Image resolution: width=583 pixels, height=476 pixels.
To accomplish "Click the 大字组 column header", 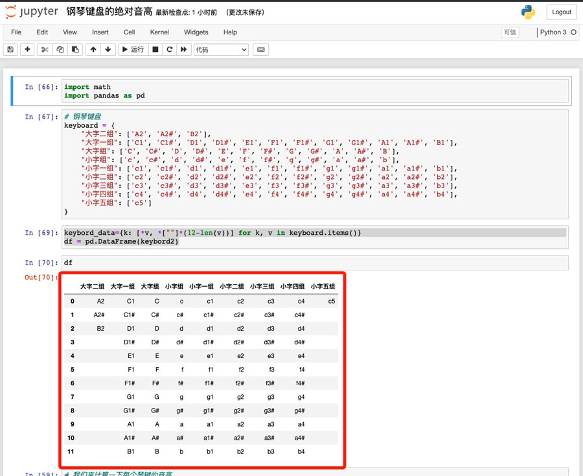I will [150, 287].
